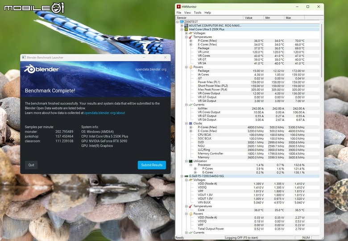Click the ASUSTeK motherboard icon

(186, 25)
